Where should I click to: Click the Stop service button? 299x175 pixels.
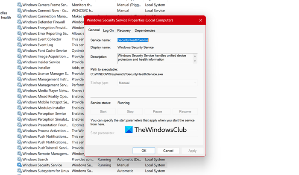130,111
